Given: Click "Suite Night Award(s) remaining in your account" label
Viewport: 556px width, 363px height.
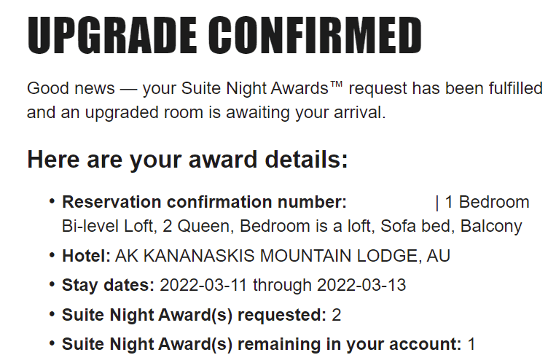Looking at the screenshot, I should click(261, 343).
